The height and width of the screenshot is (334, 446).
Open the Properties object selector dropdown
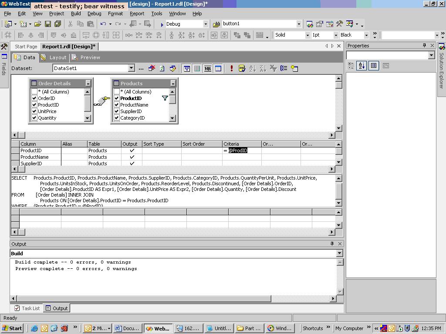(432, 55)
